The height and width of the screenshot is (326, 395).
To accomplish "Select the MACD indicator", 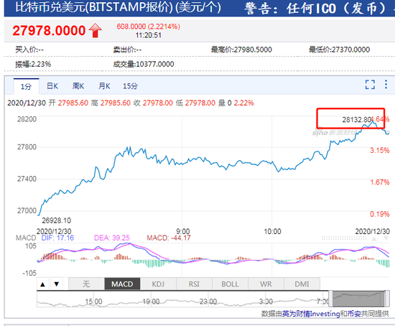I will [x=122, y=284].
